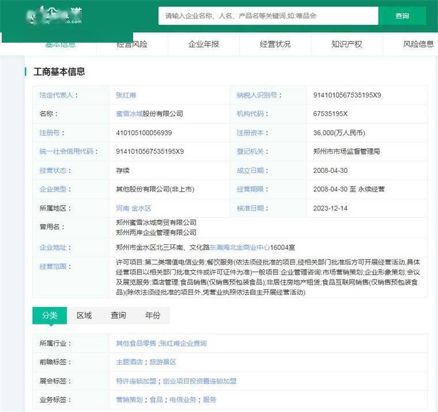Select former name 郑州两岸企业管理有限公司
Screen dimensions: 438x412
[156, 232]
